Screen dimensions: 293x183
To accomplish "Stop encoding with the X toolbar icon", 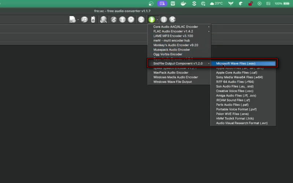I will pos(172,19).
